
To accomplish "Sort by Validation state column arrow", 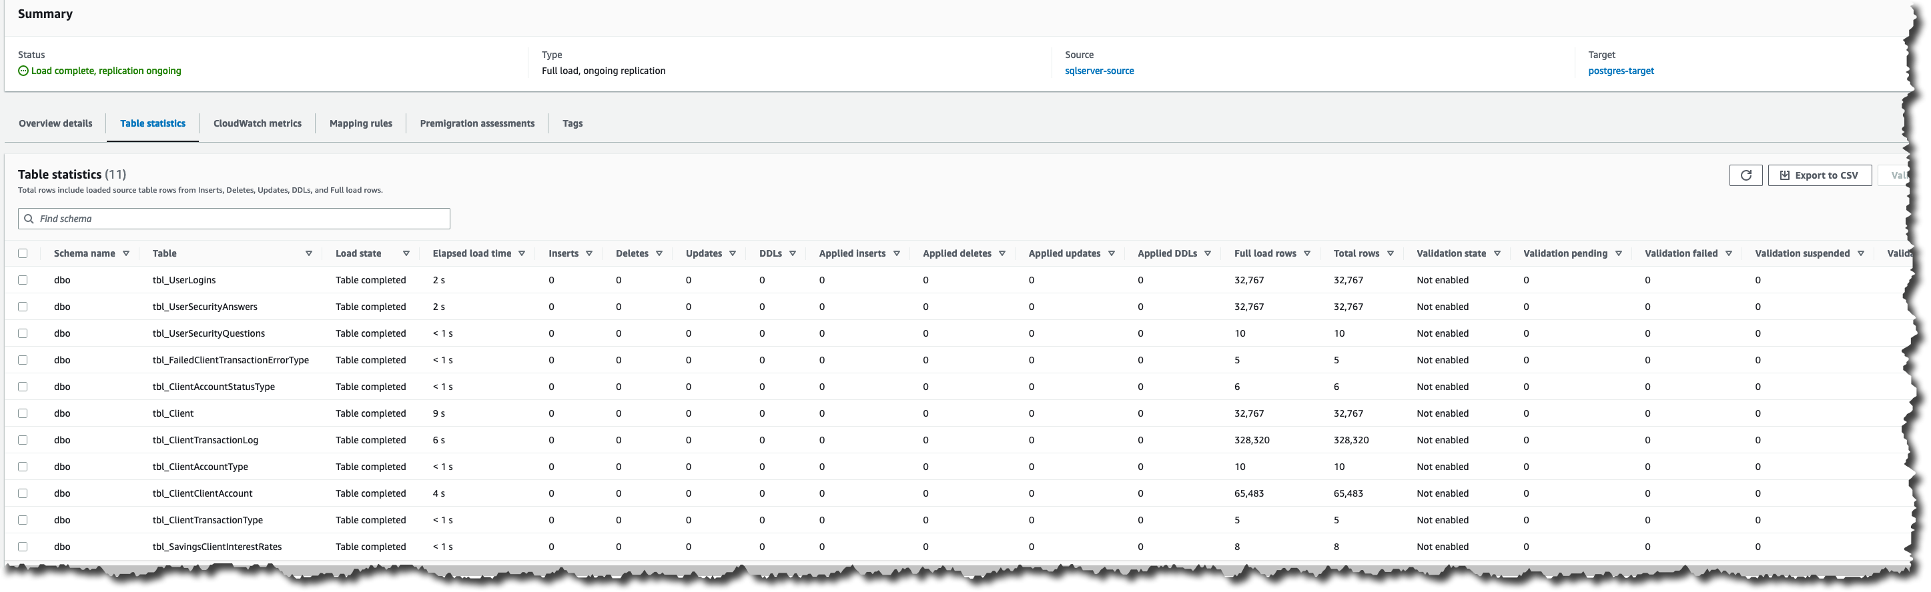I will pyautogui.click(x=1497, y=253).
